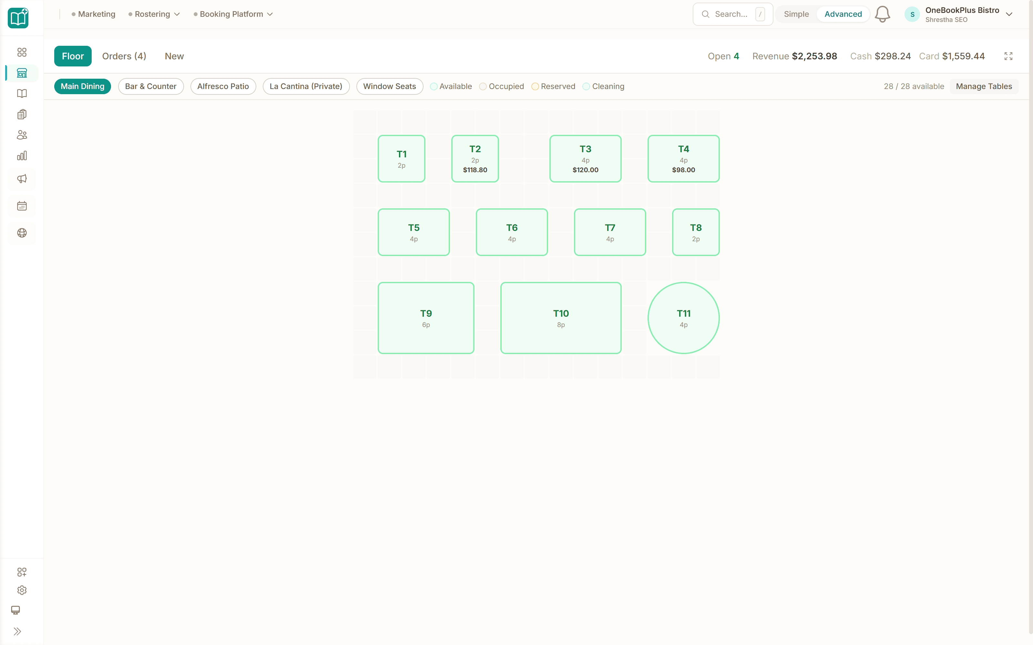The width and height of the screenshot is (1033, 645).
Task: Filter tables by Occupied status
Action: 502,86
